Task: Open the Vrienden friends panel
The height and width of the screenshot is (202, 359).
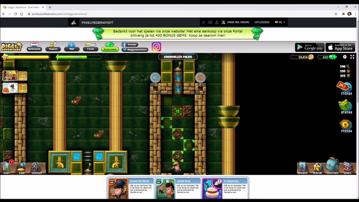Action: (302, 168)
